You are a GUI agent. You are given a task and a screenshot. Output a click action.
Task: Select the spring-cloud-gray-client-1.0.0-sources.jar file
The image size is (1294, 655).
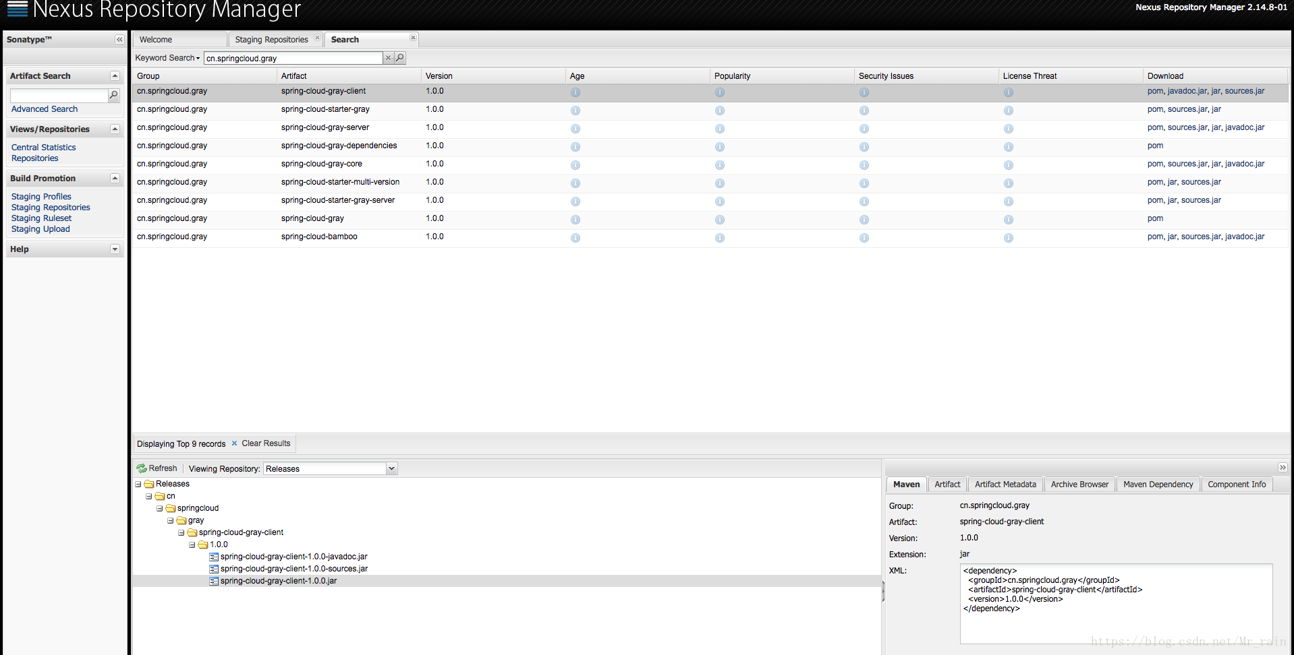pyautogui.click(x=293, y=569)
